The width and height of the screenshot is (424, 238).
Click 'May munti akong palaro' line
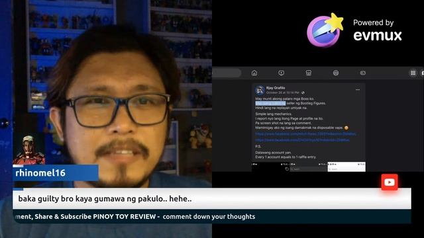coord(285,99)
